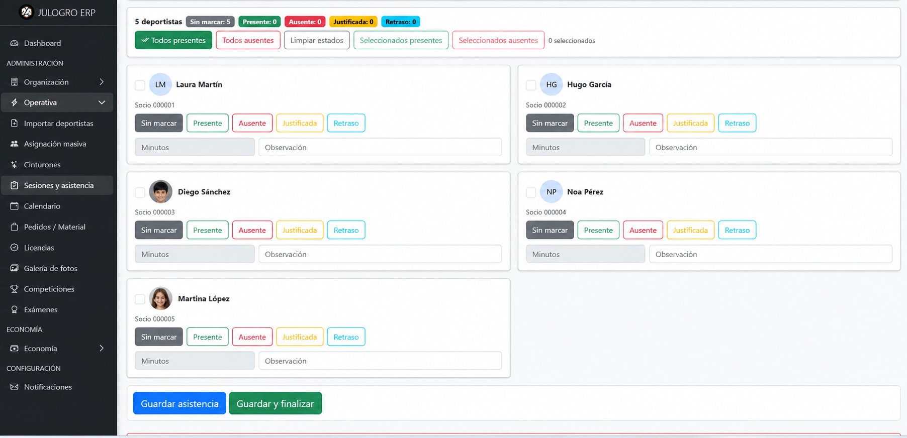The height and width of the screenshot is (438, 907).
Task: Click the Sesiones y asistencia clipboard icon
Action: (14, 185)
